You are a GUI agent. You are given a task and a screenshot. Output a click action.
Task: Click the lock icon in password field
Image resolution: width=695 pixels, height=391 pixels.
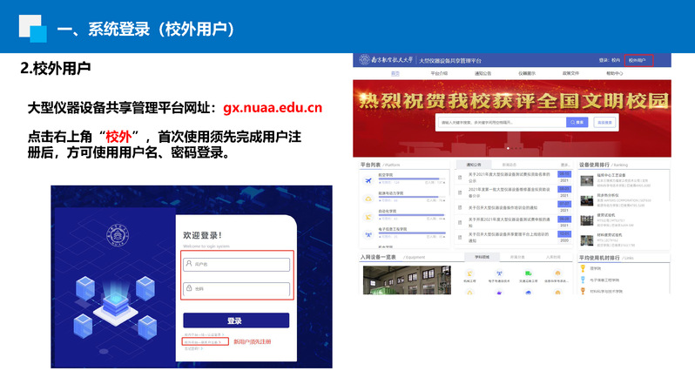pyautogui.click(x=189, y=289)
